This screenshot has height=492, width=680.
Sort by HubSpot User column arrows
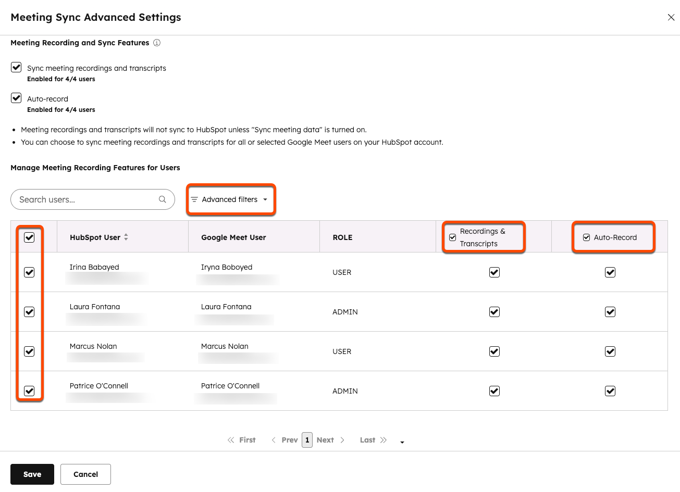[x=126, y=237]
